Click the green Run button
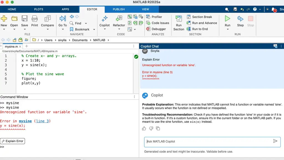Viewport: 284px width, 160px height. point(227,19)
